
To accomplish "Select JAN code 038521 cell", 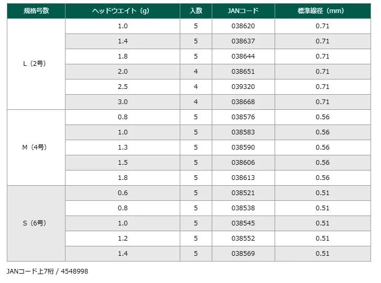I will (x=243, y=193).
